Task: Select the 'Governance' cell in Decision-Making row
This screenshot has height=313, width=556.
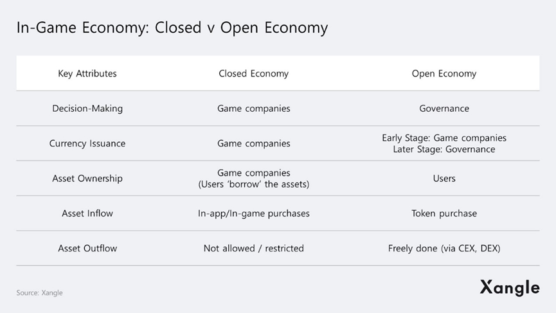Action: (444, 109)
